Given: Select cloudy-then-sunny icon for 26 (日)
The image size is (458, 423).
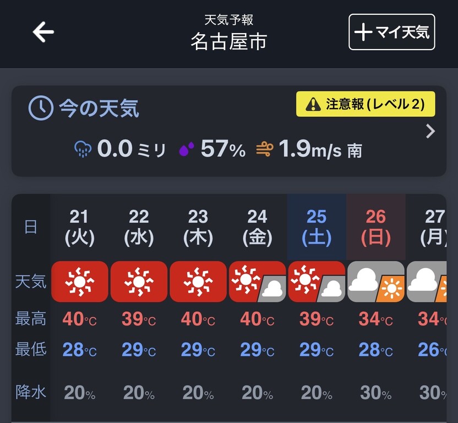Looking at the screenshot, I should coord(376,281).
